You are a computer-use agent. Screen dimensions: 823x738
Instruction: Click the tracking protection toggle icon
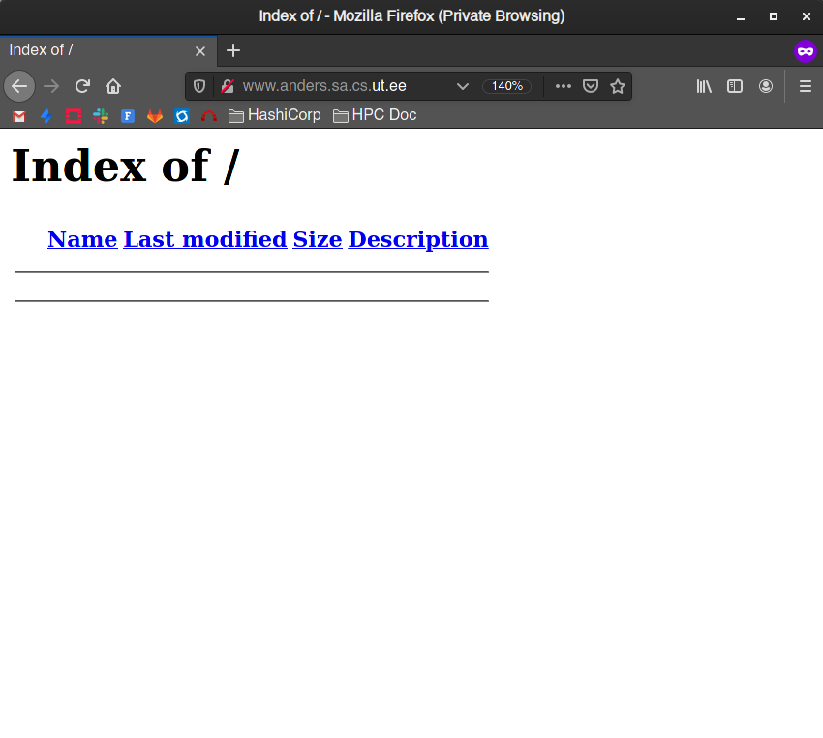198,86
